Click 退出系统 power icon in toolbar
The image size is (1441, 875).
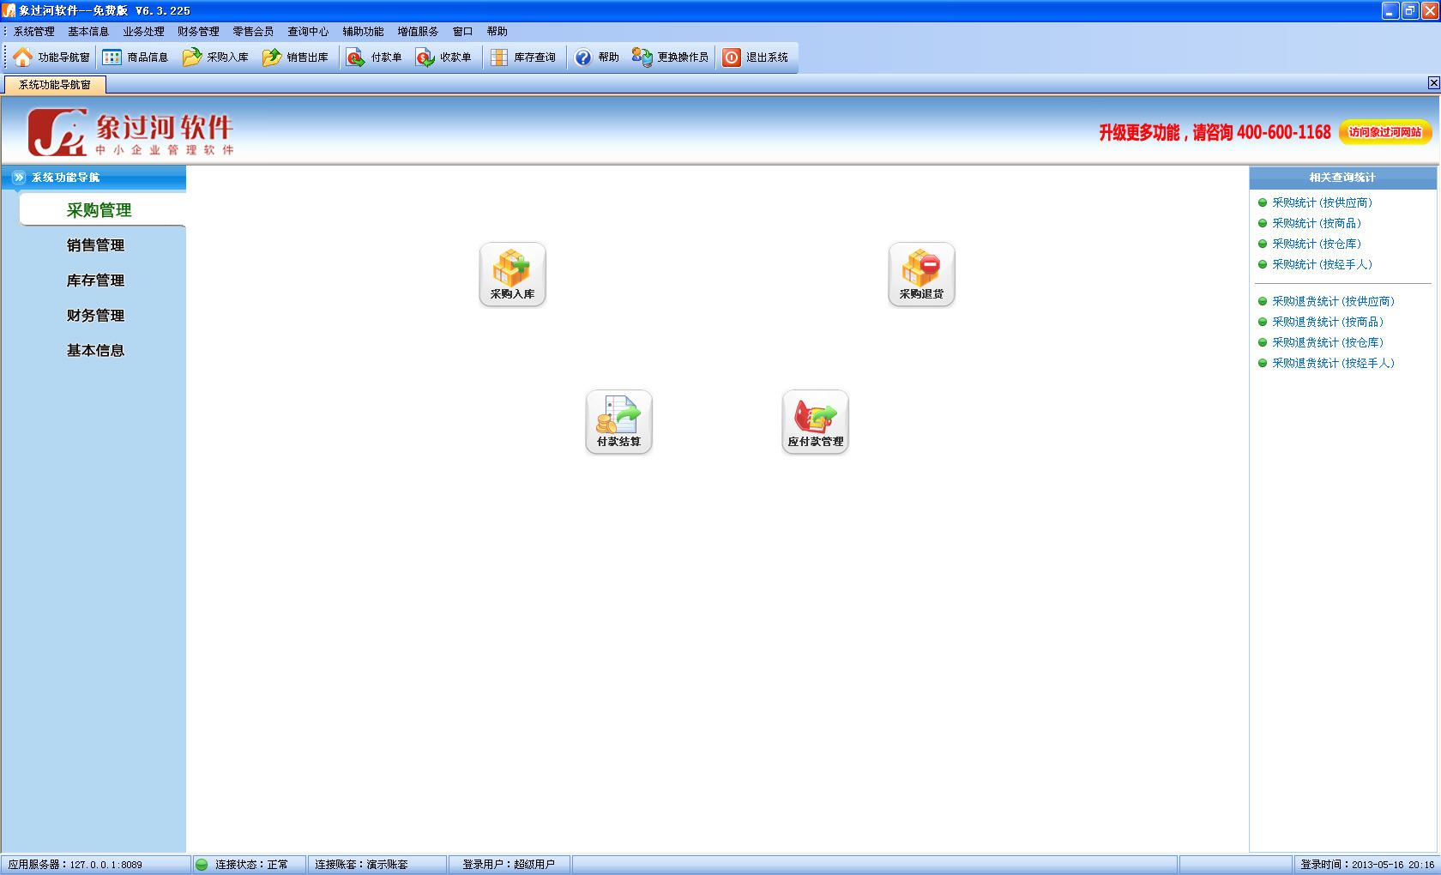click(755, 57)
